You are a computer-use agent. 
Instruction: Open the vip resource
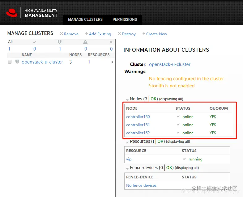129,159
